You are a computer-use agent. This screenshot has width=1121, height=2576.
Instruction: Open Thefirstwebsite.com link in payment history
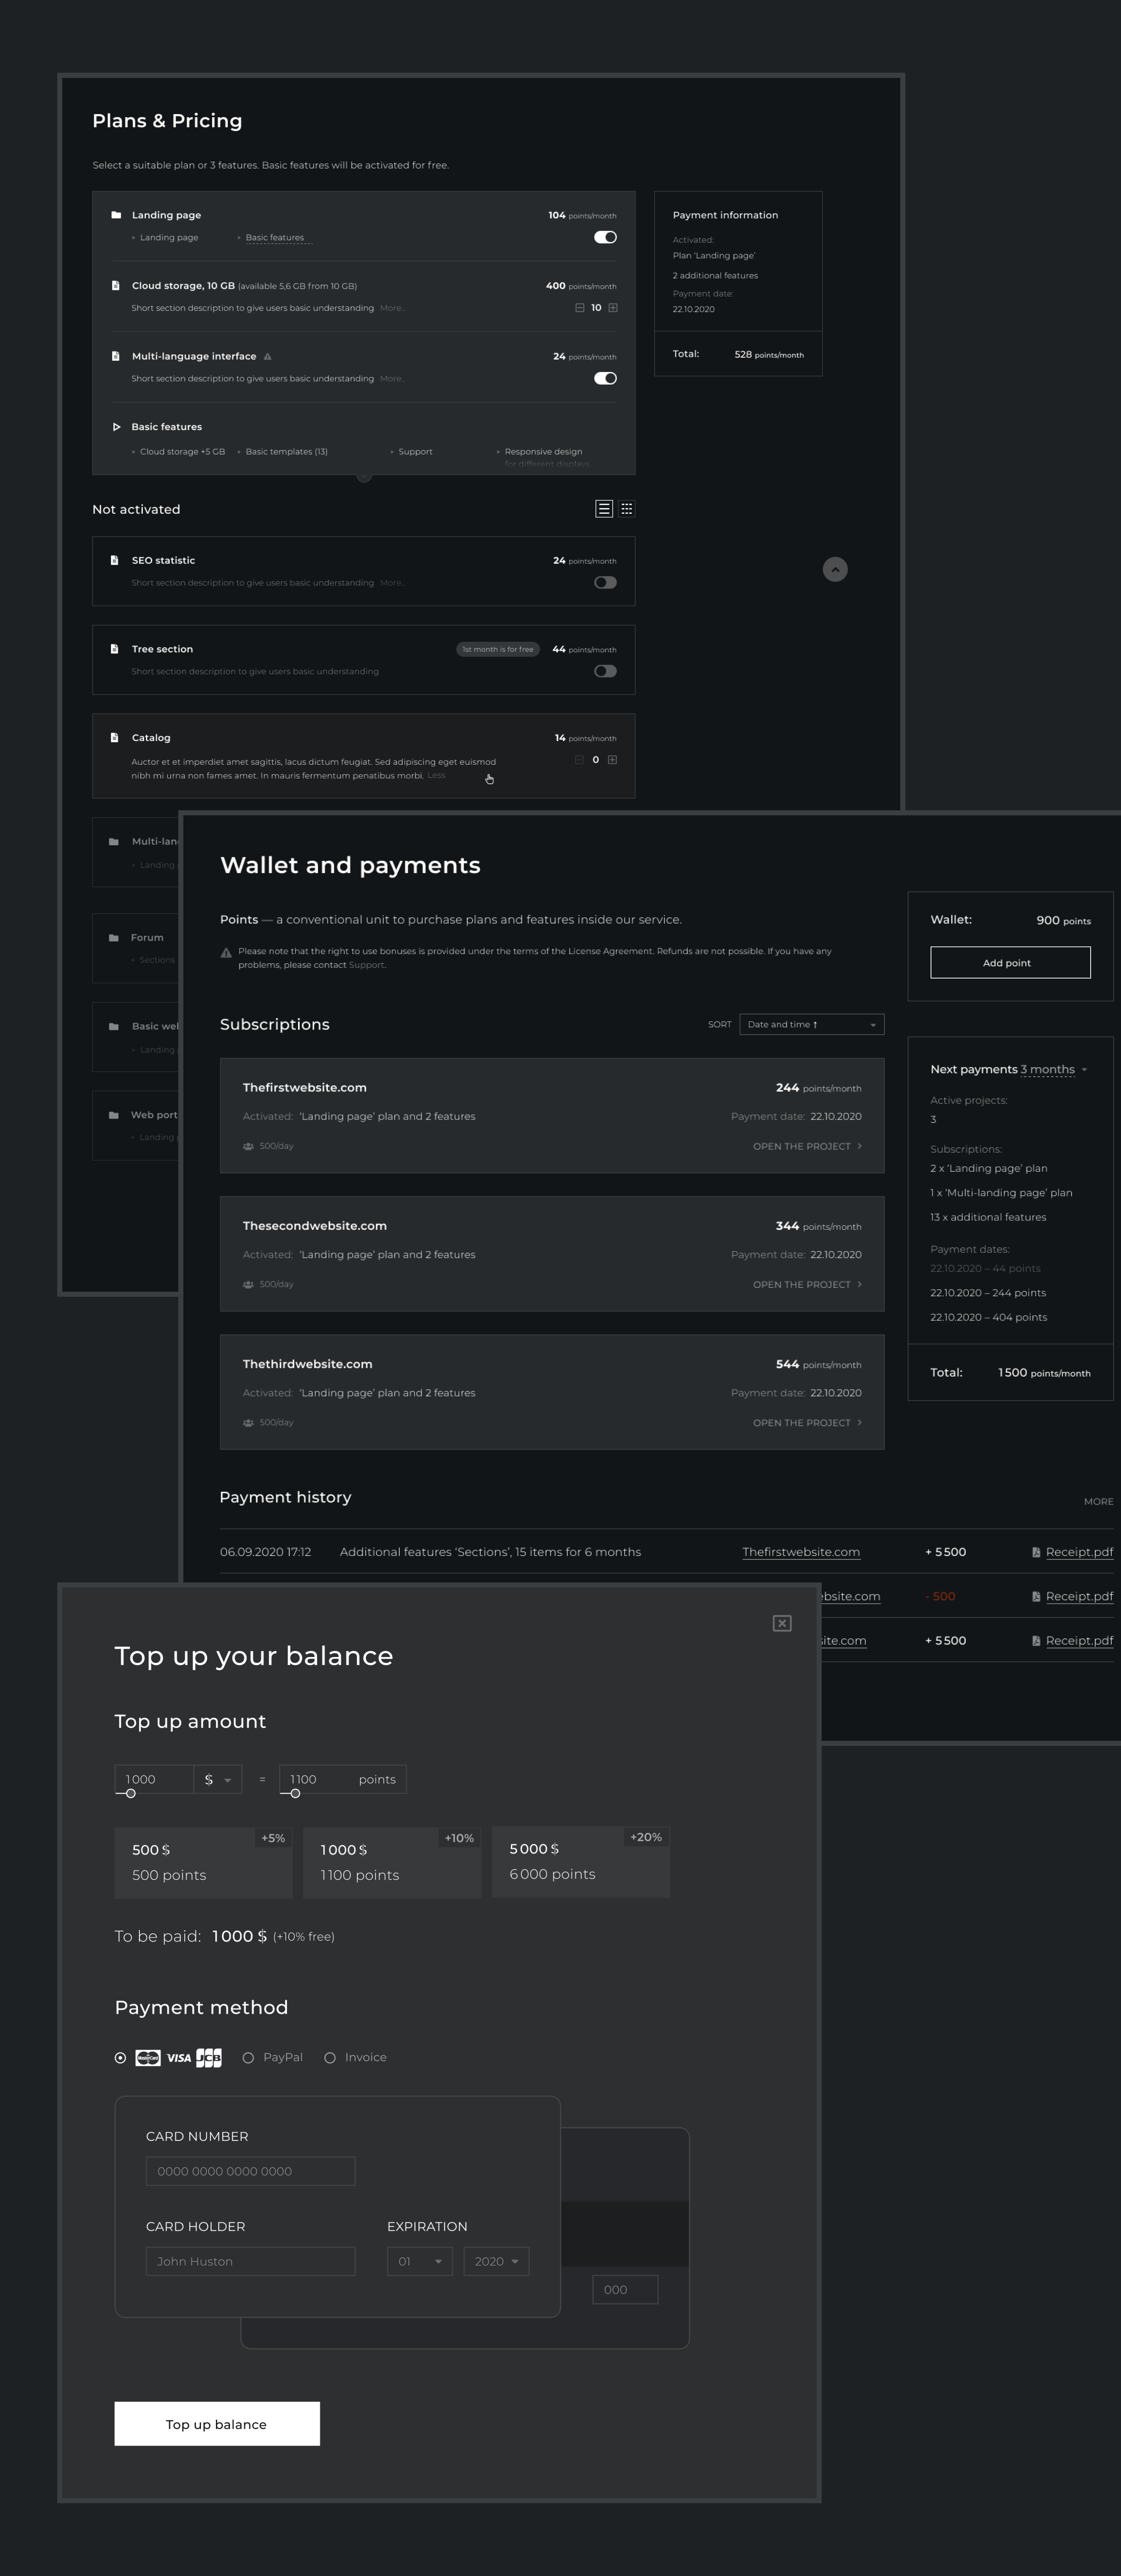801,1552
